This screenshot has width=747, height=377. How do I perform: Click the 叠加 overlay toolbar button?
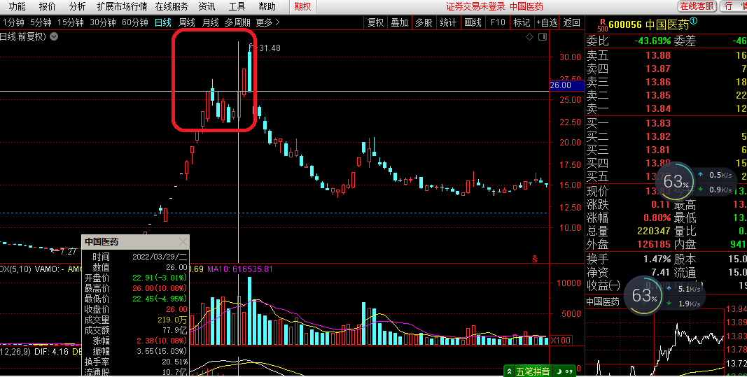tap(400, 22)
